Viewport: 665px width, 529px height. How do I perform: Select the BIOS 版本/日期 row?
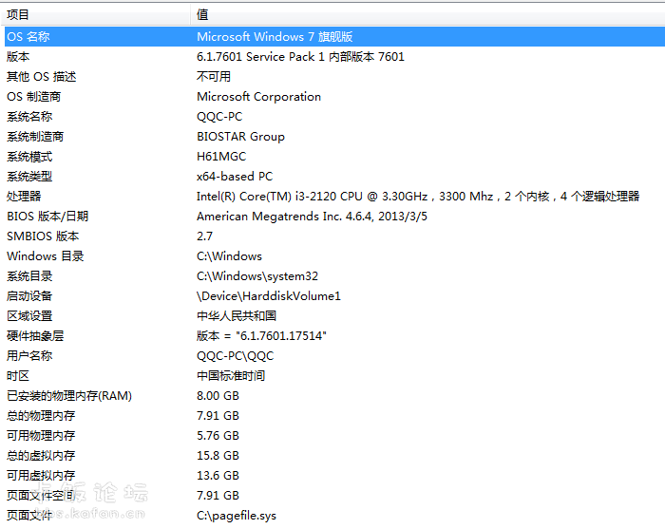(334, 217)
